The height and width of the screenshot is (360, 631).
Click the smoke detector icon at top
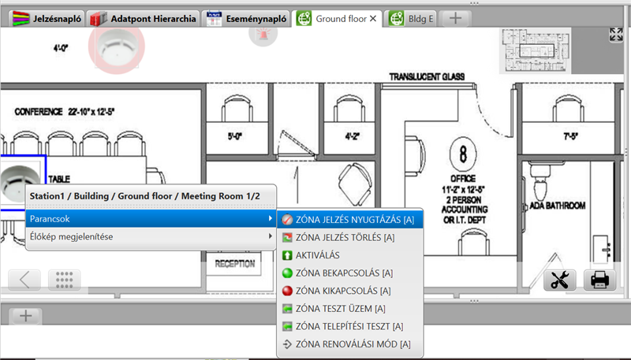(x=116, y=44)
